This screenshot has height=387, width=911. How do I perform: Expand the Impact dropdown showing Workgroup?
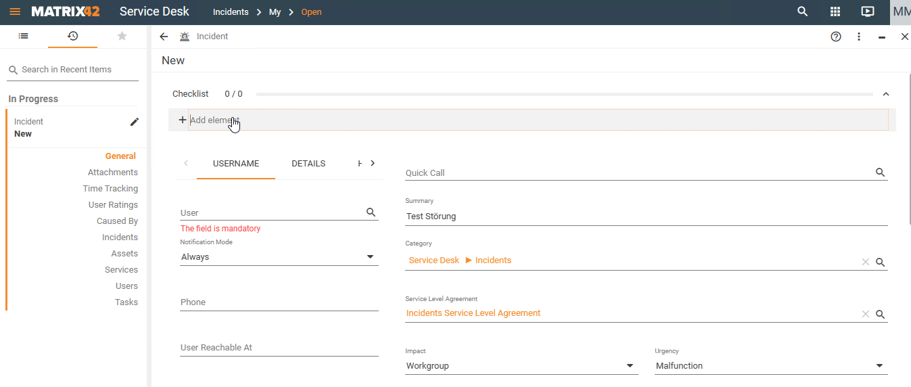pyautogui.click(x=521, y=366)
